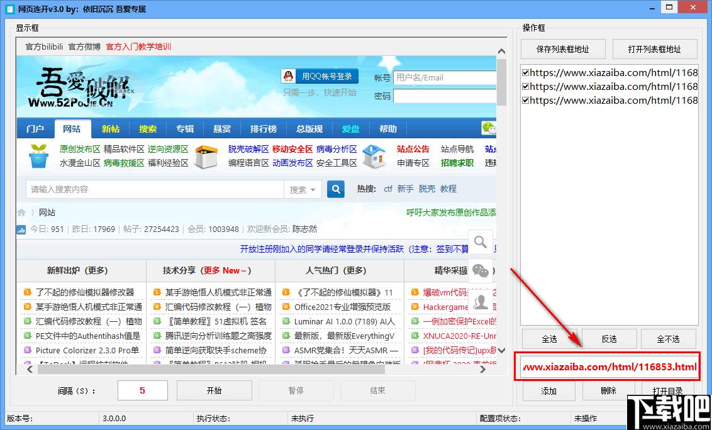Screen dimensions: 712x430
Task: Click the WeChat icon in navigation bar
Action: [x=489, y=128]
